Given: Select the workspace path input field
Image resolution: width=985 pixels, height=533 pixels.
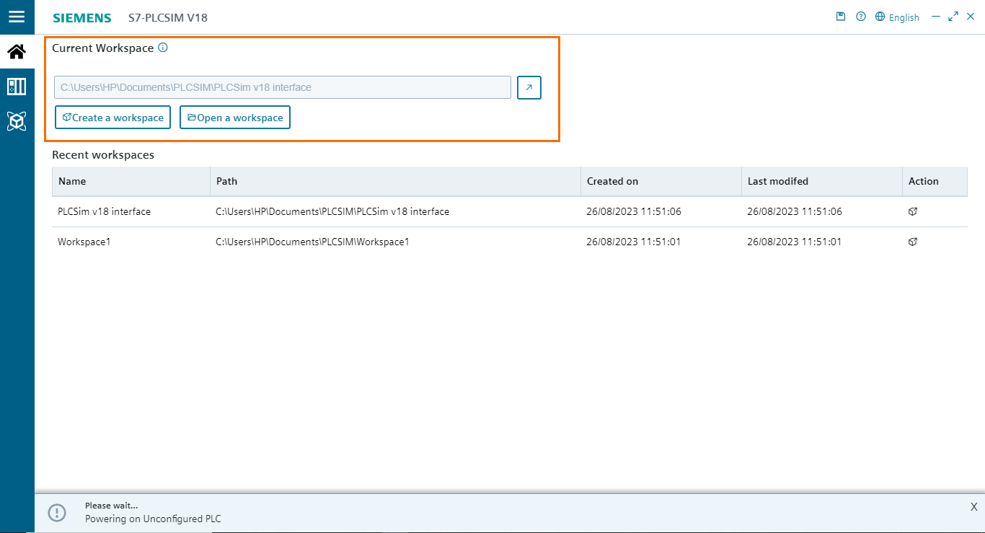Looking at the screenshot, I should (281, 87).
